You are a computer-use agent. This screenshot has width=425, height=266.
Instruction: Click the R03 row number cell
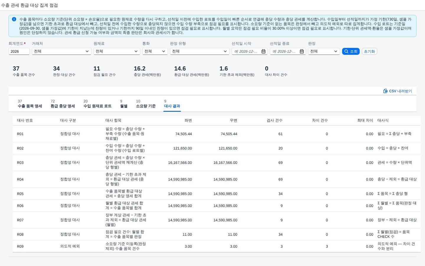click(20, 163)
